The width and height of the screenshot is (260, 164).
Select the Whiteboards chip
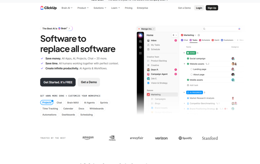(x=96, y=109)
